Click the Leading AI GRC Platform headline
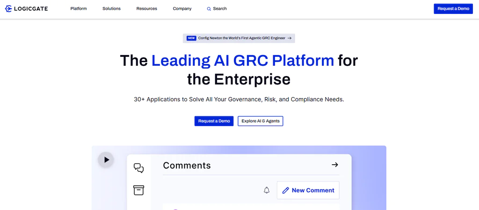 pyautogui.click(x=243, y=60)
